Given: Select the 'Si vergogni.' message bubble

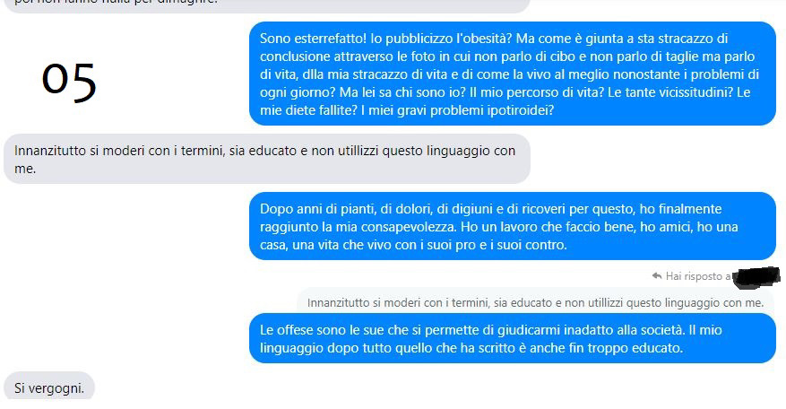Looking at the screenshot, I should tap(49, 387).
